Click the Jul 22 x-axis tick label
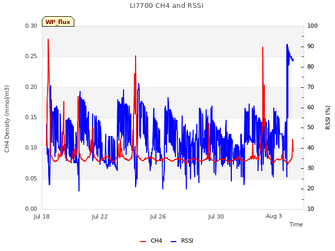335x251 pixels. [x=100, y=216]
